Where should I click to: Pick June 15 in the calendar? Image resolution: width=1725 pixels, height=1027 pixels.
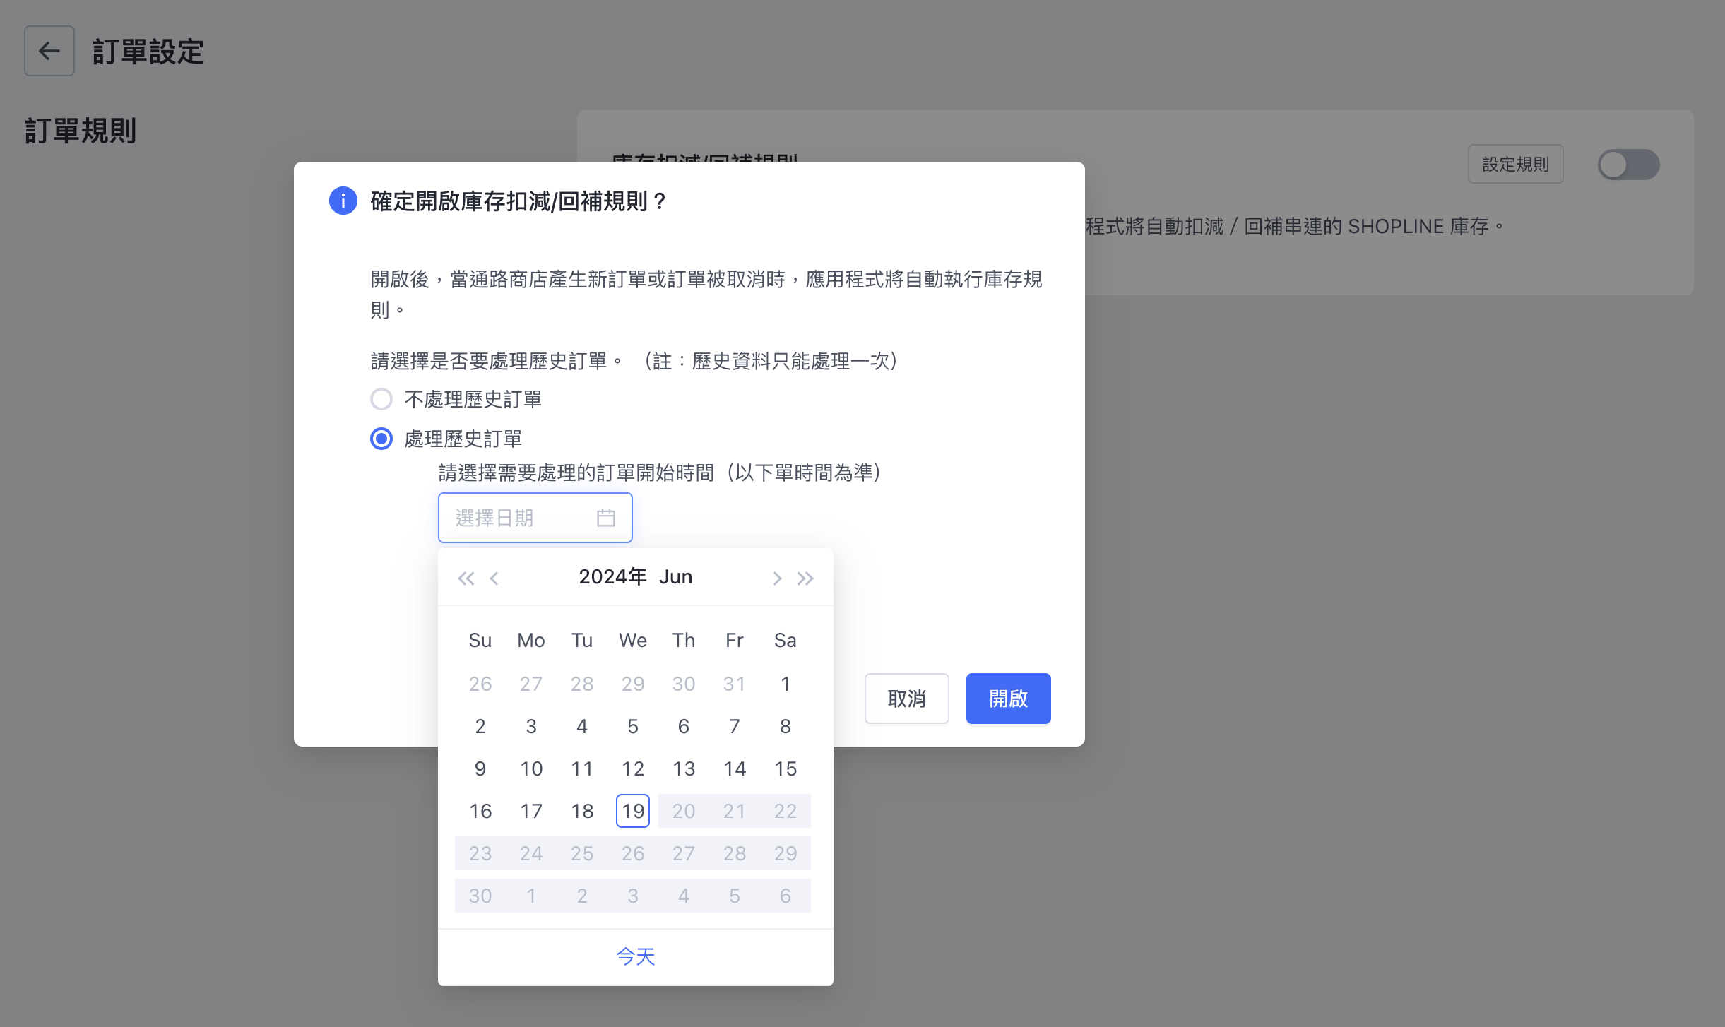pyautogui.click(x=786, y=768)
